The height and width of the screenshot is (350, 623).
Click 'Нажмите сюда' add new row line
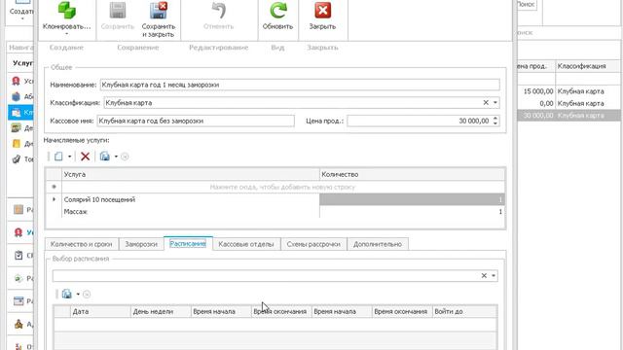[282, 187]
